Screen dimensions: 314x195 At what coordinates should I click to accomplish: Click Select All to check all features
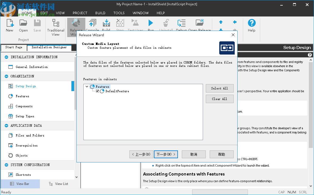(220, 88)
